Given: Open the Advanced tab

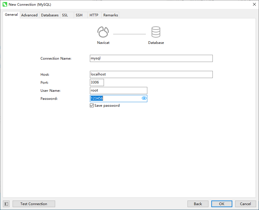Looking at the screenshot, I should pos(29,15).
